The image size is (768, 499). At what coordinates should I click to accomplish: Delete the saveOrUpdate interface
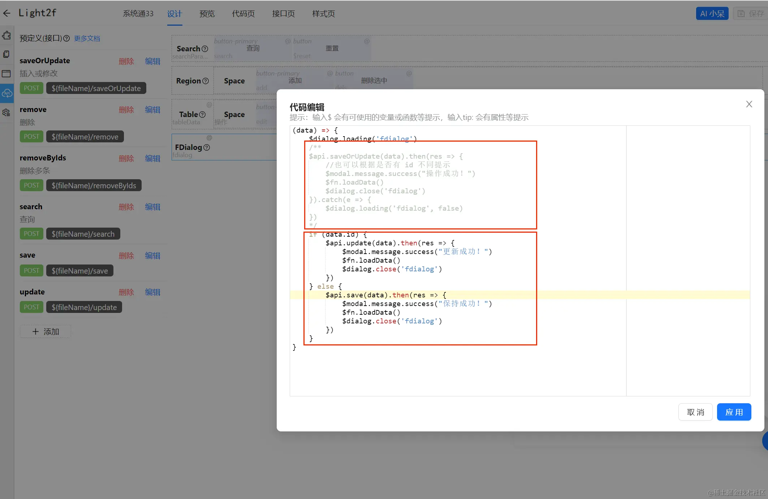(126, 61)
